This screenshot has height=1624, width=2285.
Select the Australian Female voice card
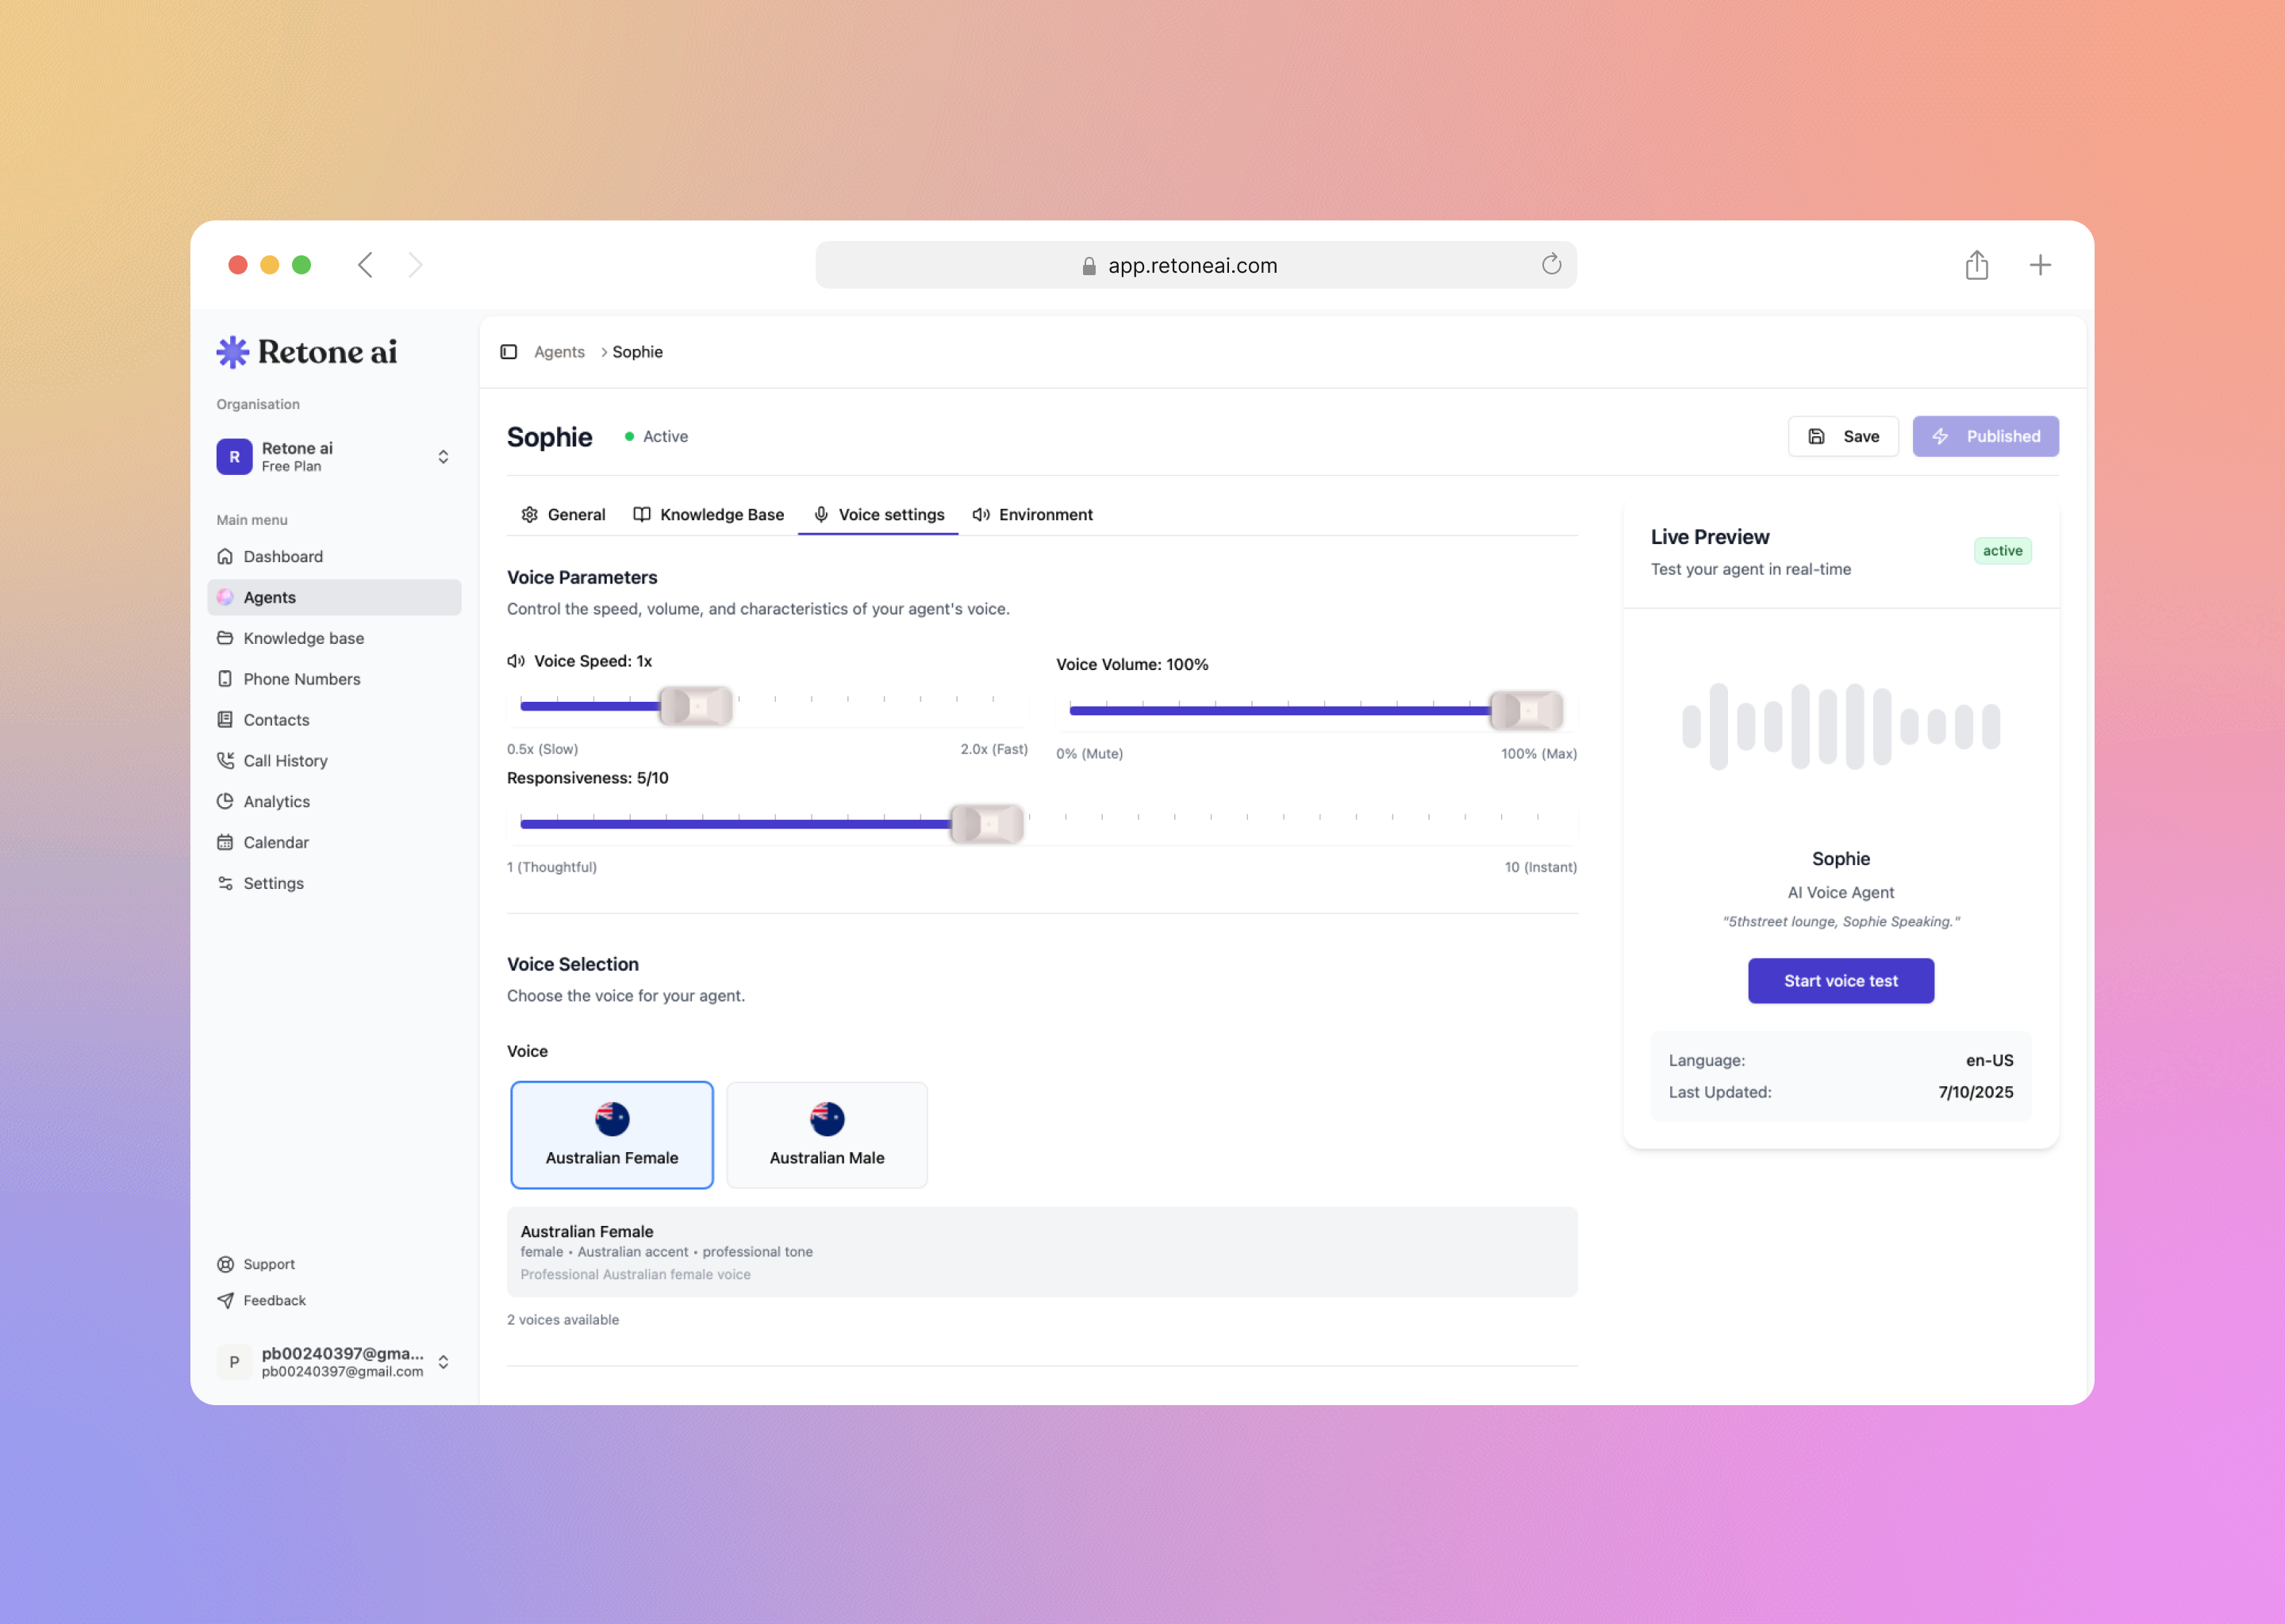[x=611, y=1135]
